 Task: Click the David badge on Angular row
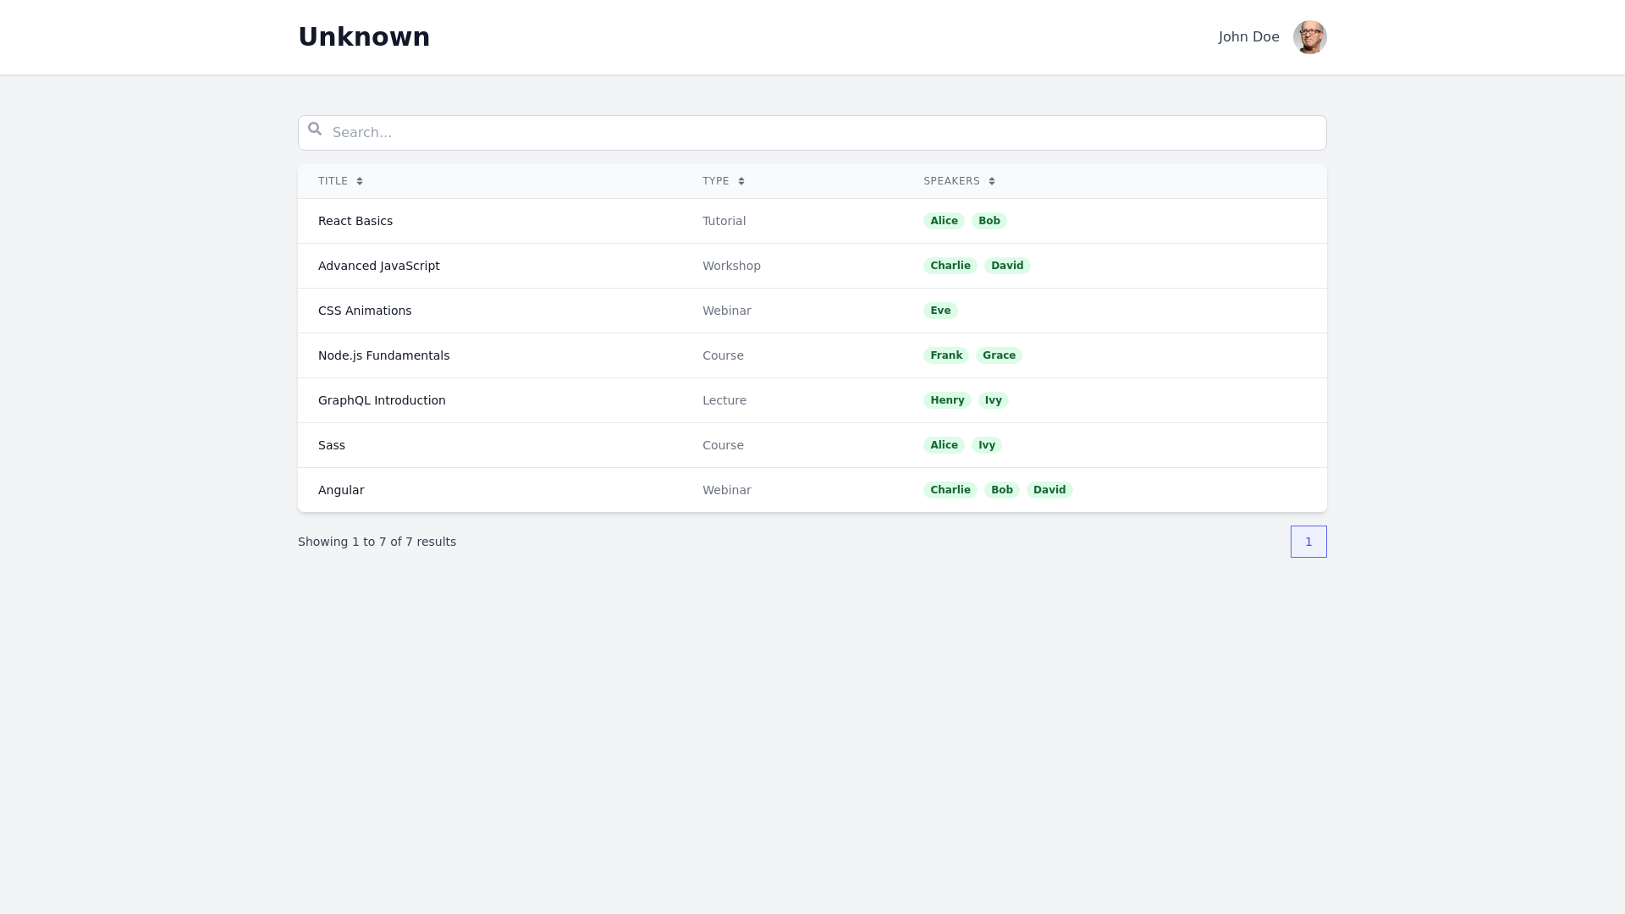point(1049,489)
